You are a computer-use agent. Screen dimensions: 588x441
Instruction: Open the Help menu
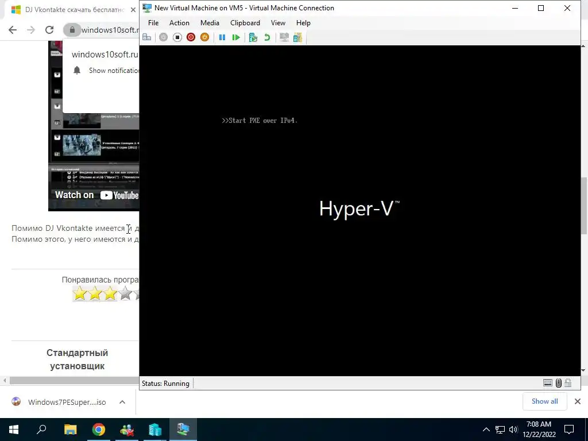[x=303, y=23]
